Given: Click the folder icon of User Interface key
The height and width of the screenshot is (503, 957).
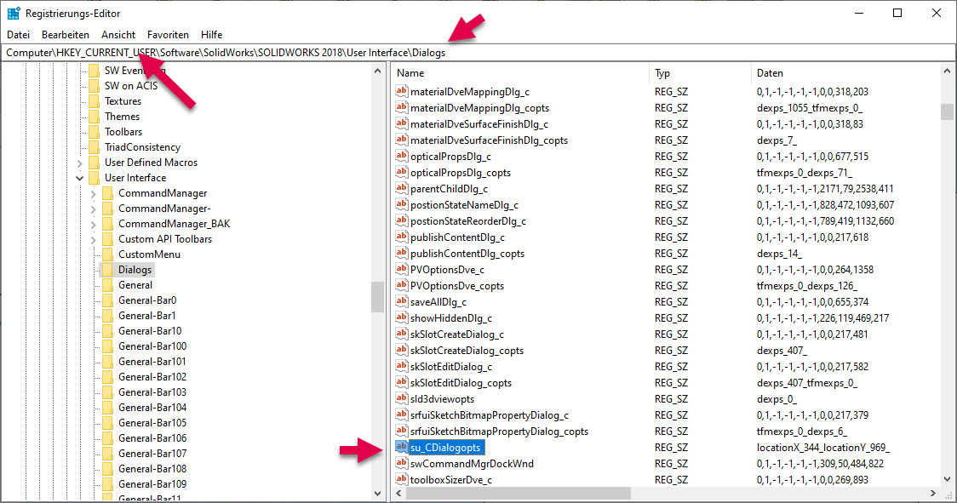Looking at the screenshot, I should pyautogui.click(x=94, y=178).
